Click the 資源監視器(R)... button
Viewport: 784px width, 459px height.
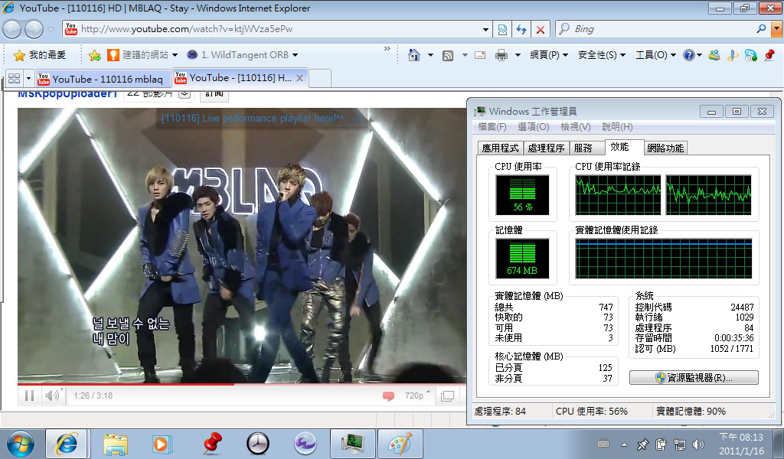click(694, 378)
